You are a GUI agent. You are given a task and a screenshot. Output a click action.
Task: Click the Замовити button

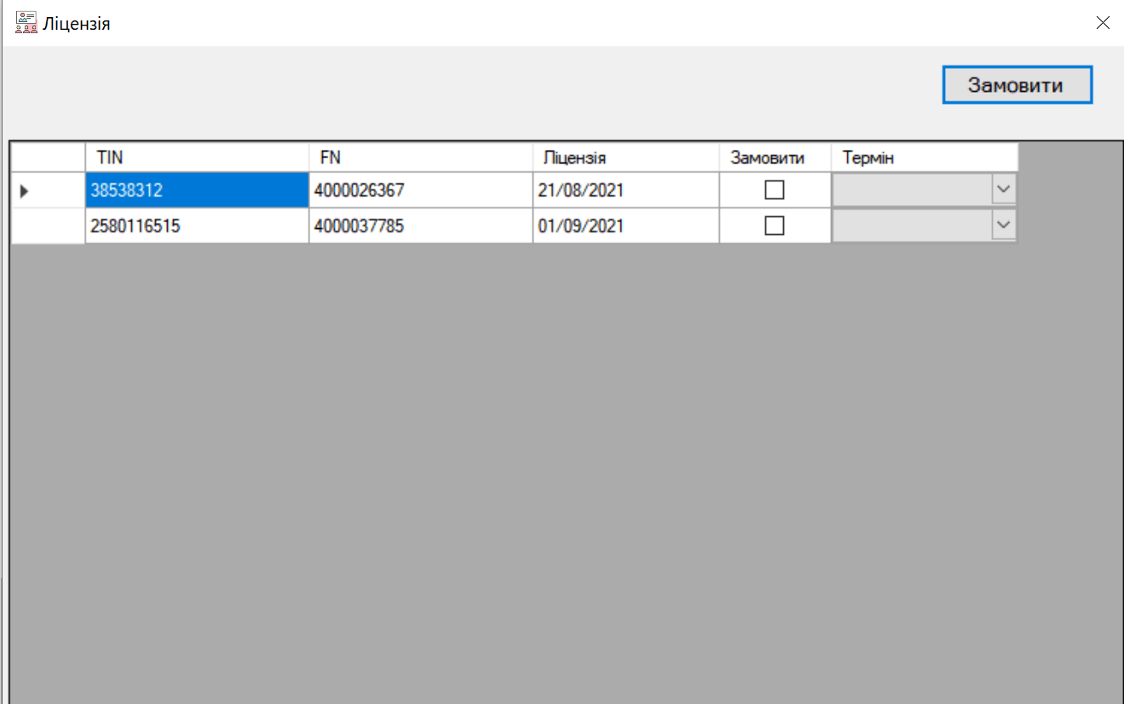pos(1017,85)
